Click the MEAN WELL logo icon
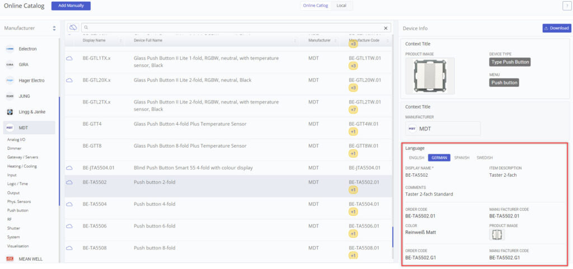573x269 pixels. coord(10,259)
